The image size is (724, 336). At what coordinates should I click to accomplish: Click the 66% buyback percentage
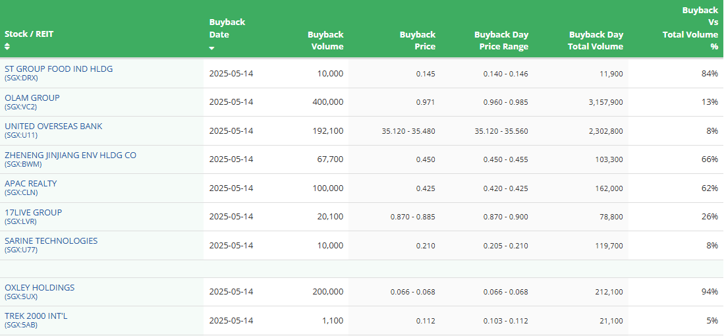pyautogui.click(x=711, y=159)
